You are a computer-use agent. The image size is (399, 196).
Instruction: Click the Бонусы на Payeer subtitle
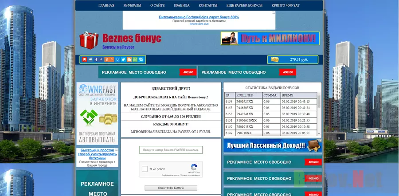118,47
